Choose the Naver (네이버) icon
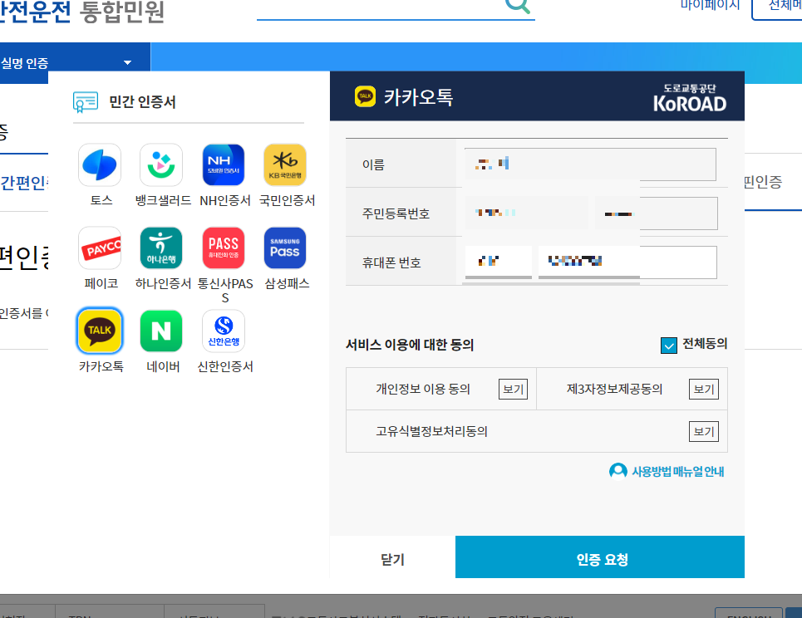Screen dimensions: 802x618 161,331
